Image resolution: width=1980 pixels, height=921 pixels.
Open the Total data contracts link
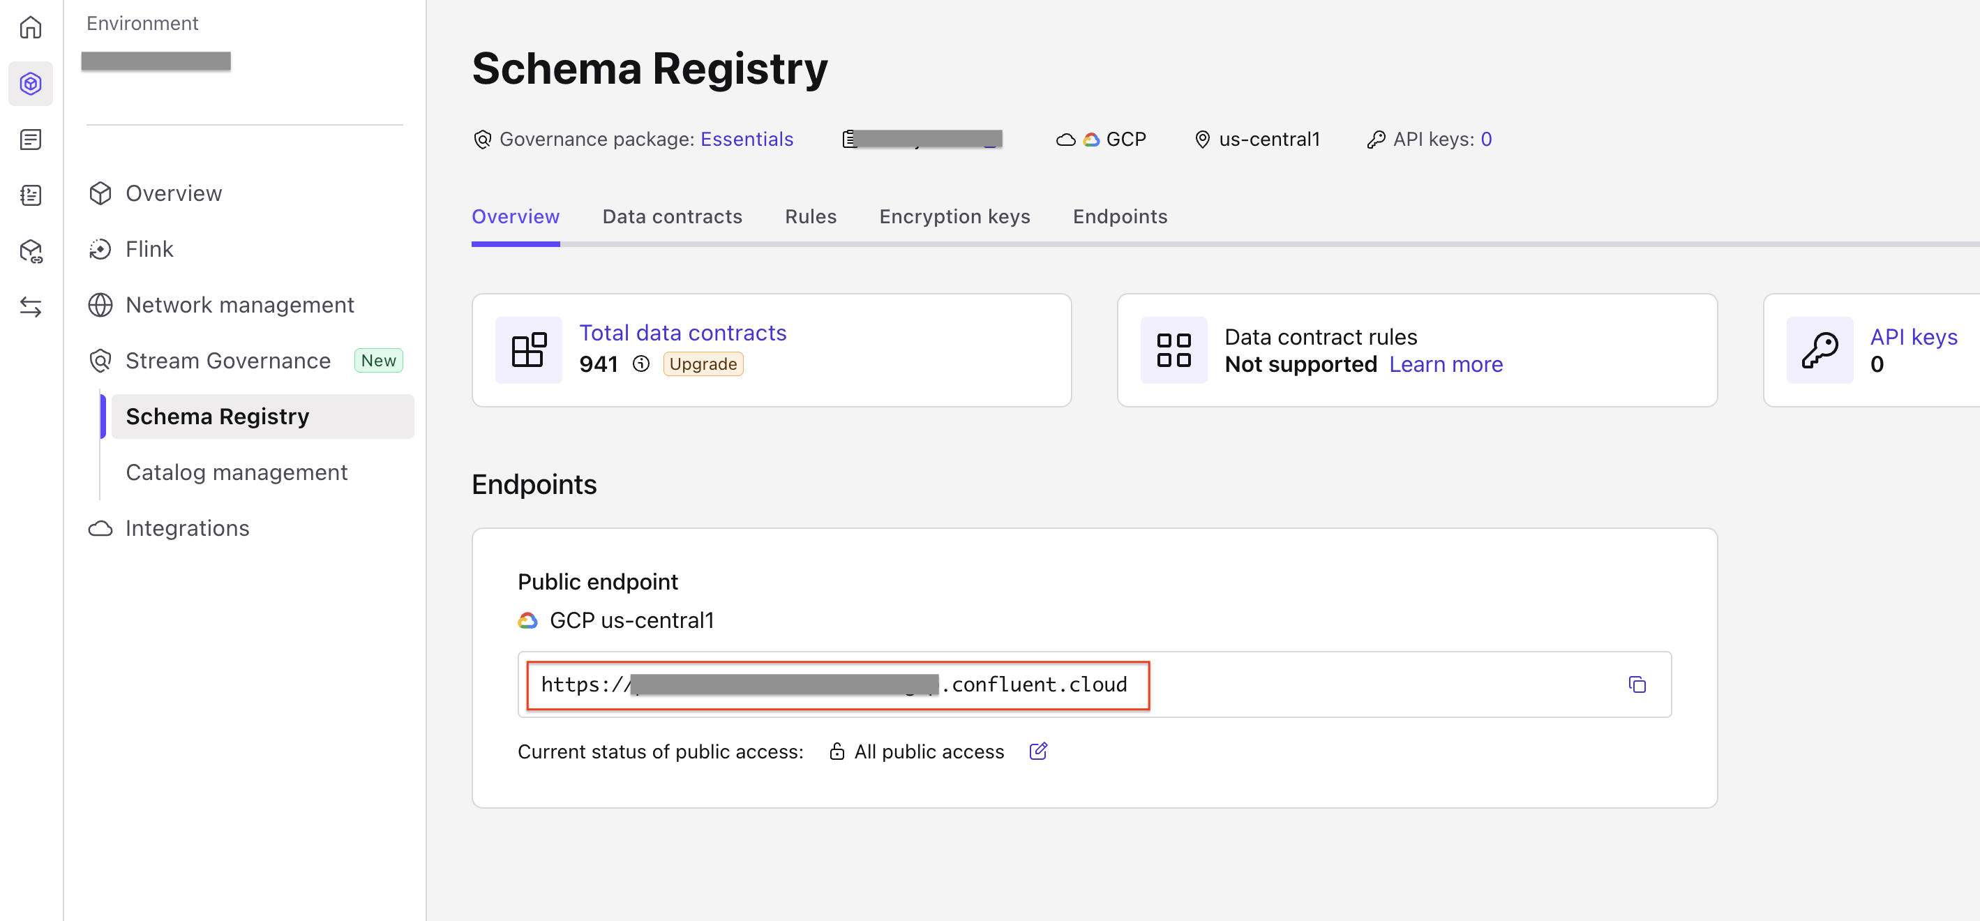(x=683, y=333)
